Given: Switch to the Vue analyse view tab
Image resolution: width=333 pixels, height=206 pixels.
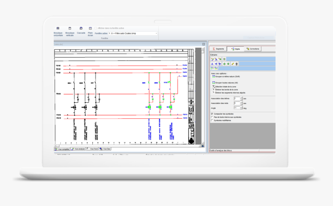Looking at the screenshot, I should pos(78,149).
